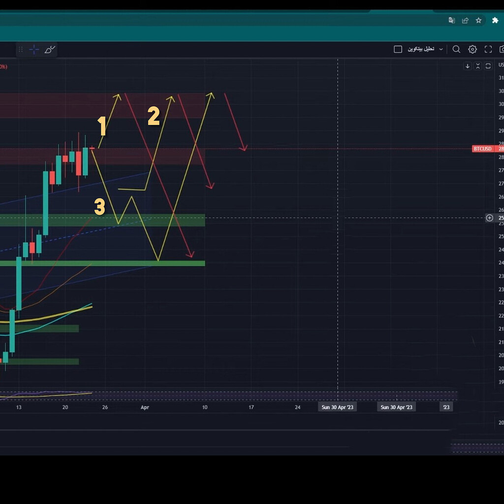Image resolution: width=504 pixels, height=504 pixels.
Task: Activate the brush drawing tool
Action: click(50, 49)
